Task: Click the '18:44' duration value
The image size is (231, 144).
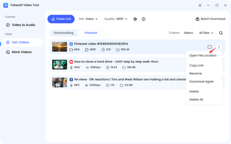Action: click(x=114, y=67)
